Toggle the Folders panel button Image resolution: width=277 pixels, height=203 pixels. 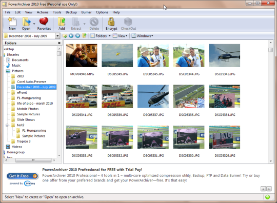click(101, 36)
